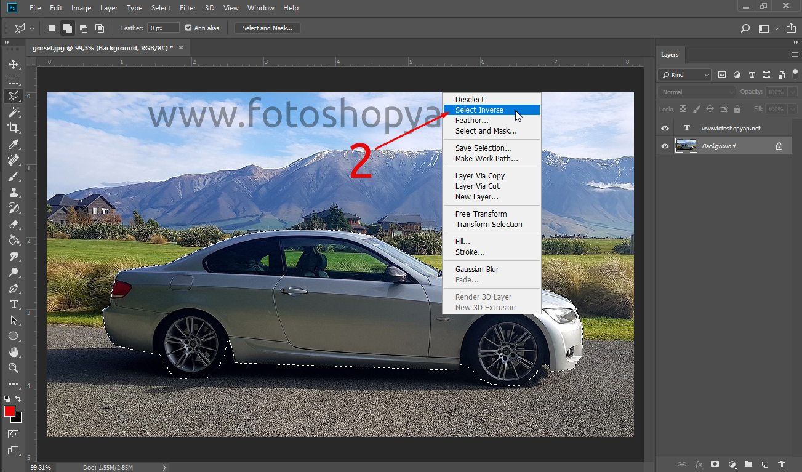
Task: Select the Horizontal Type tool
Action: (x=14, y=305)
